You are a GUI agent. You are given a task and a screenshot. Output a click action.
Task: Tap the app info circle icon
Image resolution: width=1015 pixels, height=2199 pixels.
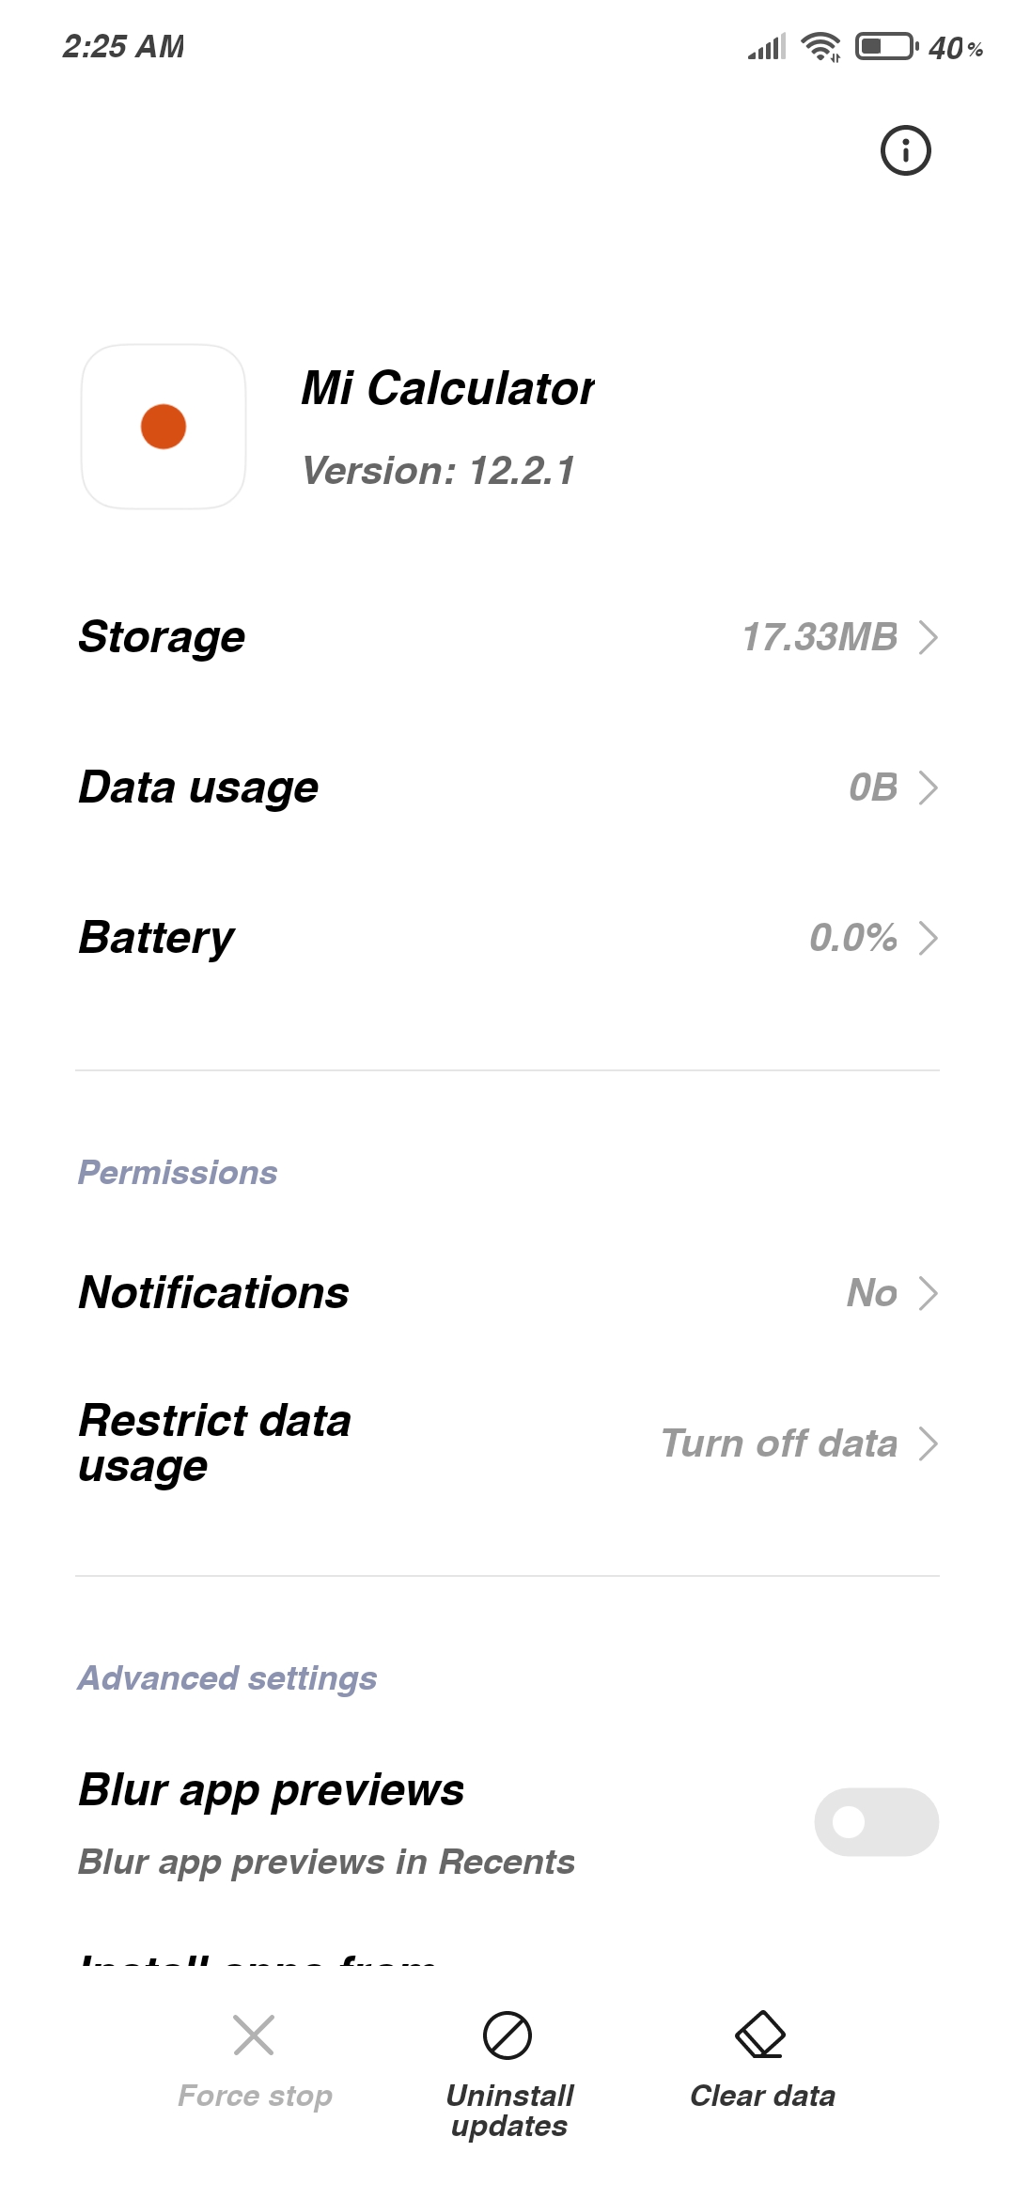pyautogui.click(x=905, y=150)
